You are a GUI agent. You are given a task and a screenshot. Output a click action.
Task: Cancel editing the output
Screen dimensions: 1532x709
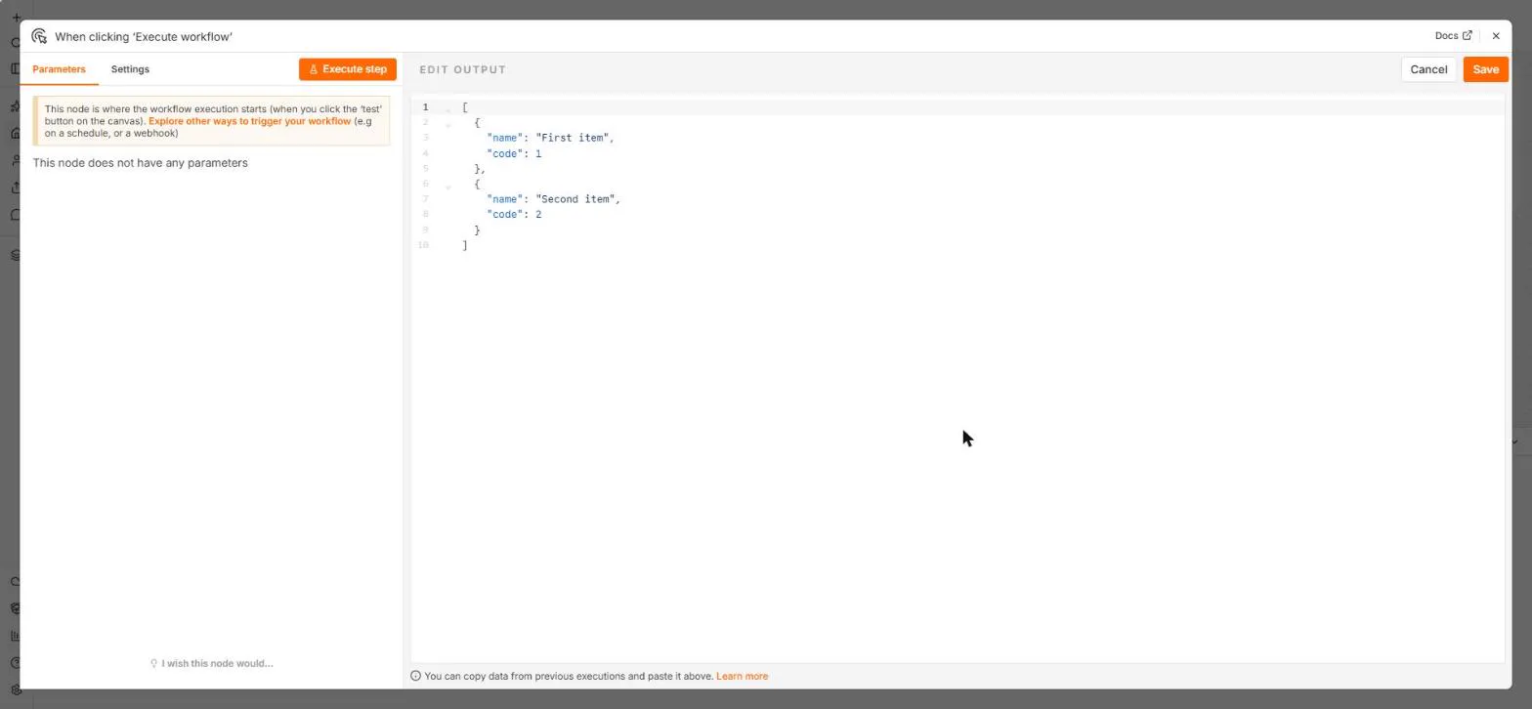coord(1428,69)
